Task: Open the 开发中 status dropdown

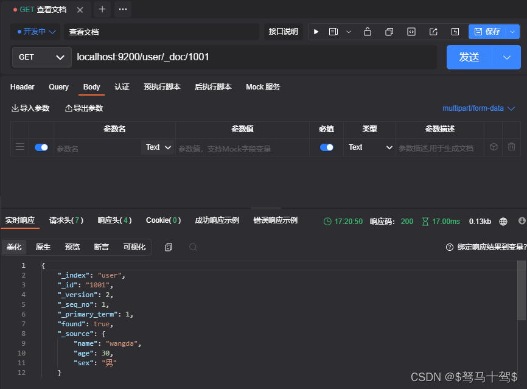Action: (36, 32)
